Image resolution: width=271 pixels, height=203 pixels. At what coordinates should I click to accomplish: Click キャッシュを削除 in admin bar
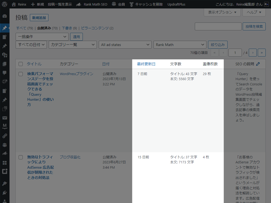tap(146, 4)
